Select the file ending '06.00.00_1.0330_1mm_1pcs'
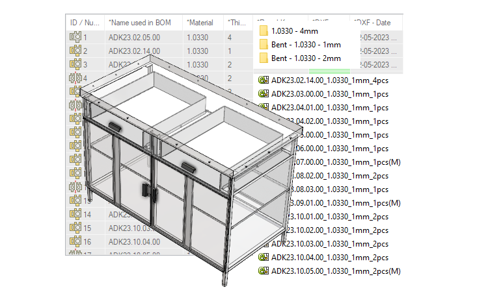The height and width of the screenshot is (292, 488). coord(342,149)
